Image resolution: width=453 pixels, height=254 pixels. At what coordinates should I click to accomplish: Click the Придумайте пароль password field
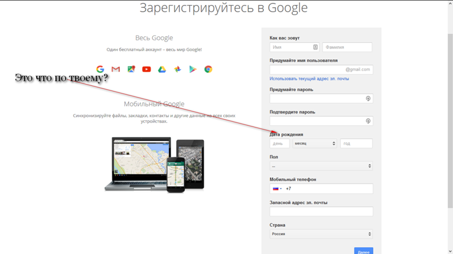pos(321,98)
